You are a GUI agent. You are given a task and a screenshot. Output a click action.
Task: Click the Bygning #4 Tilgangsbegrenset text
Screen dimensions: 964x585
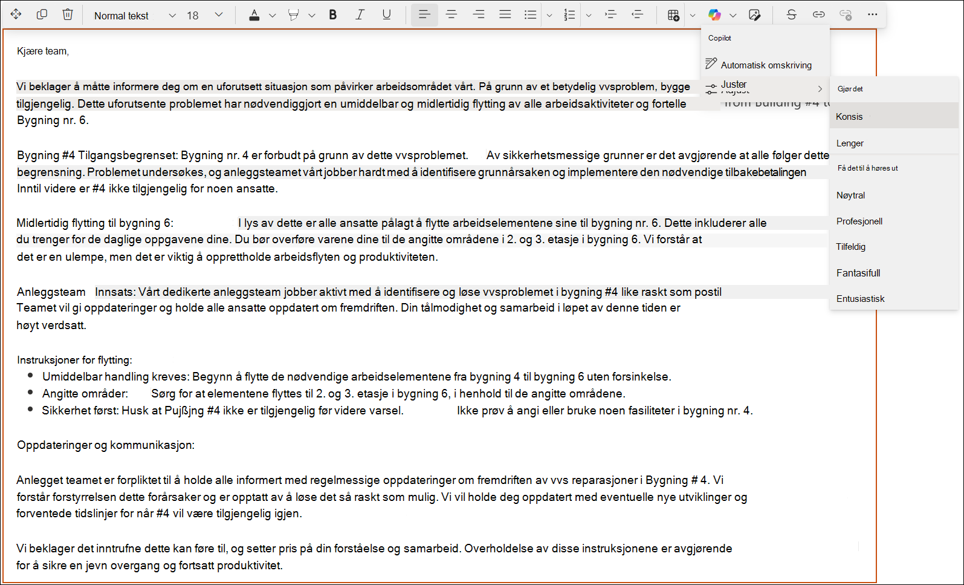[97, 155]
